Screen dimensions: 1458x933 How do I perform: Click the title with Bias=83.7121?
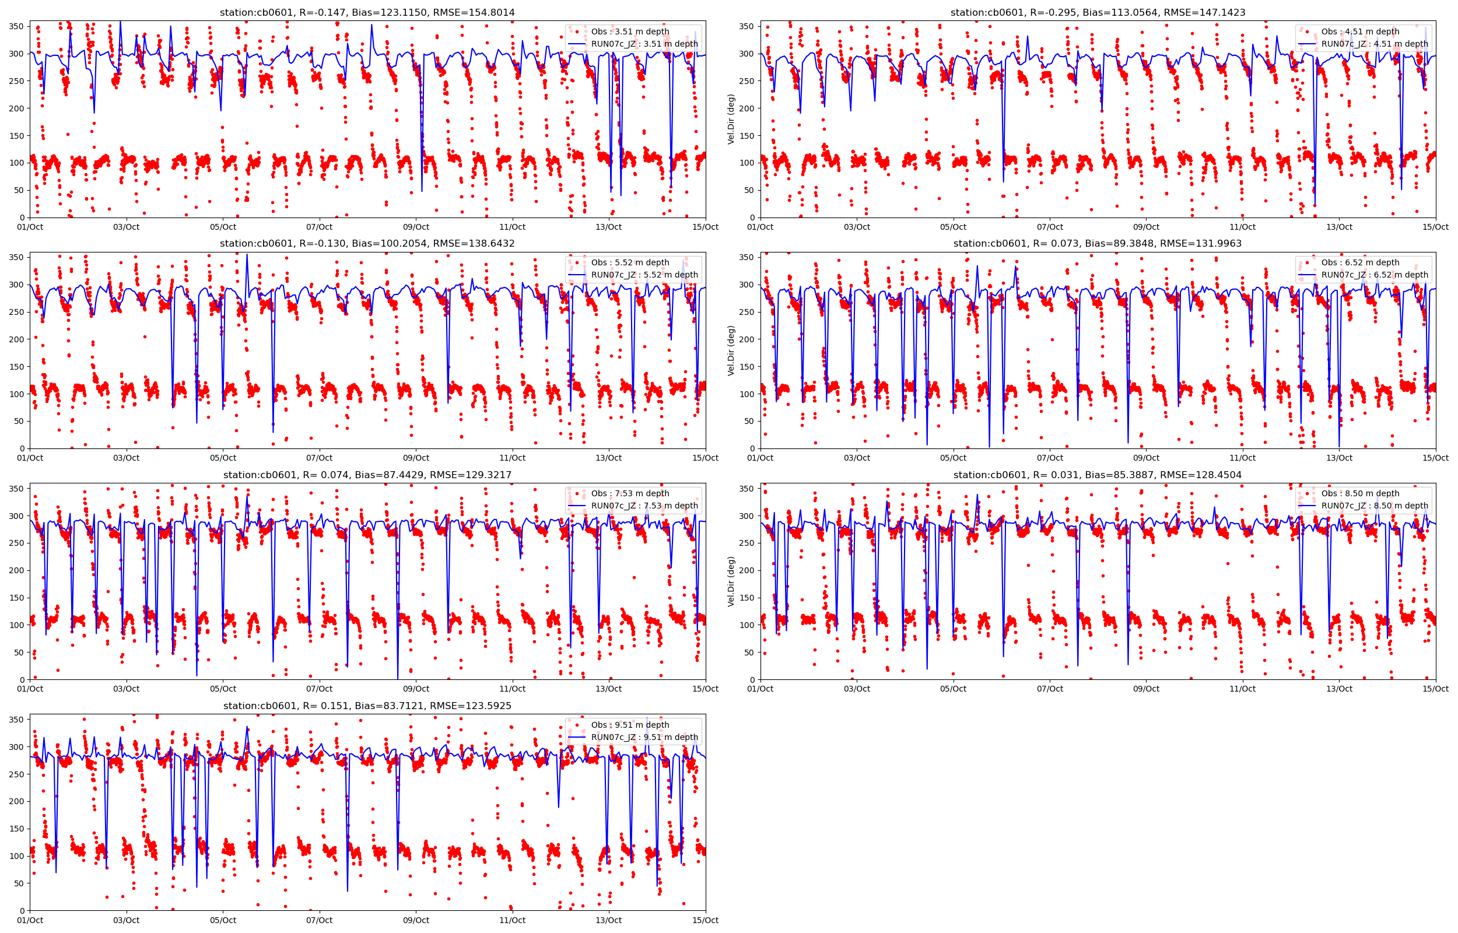coord(367,706)
